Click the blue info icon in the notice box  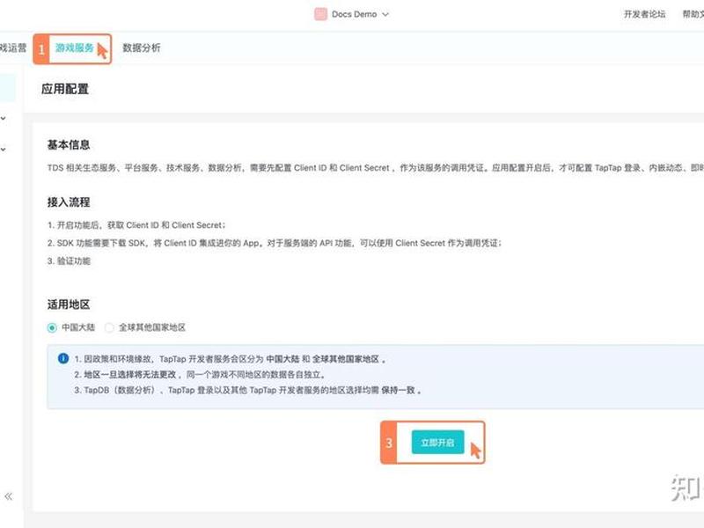pyautogui.click(x=63, y=358)
